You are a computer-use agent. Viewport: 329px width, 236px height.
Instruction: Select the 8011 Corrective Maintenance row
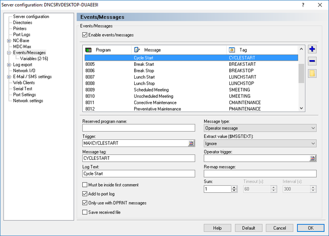click(x=191, y=103)
